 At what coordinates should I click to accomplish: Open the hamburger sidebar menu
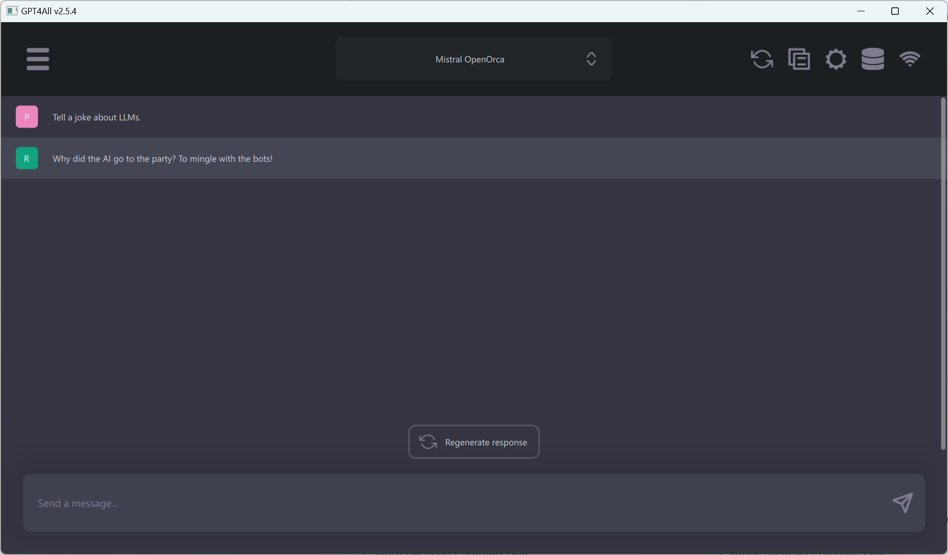coord(38,59)
